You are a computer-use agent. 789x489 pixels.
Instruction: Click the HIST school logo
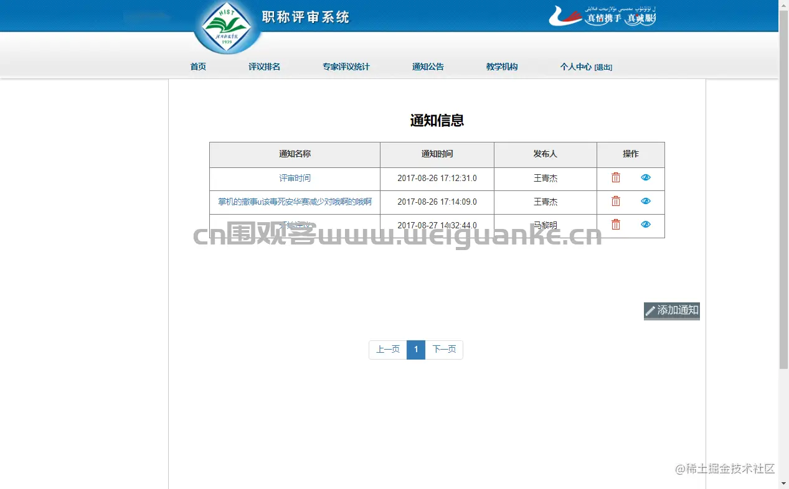228,27
